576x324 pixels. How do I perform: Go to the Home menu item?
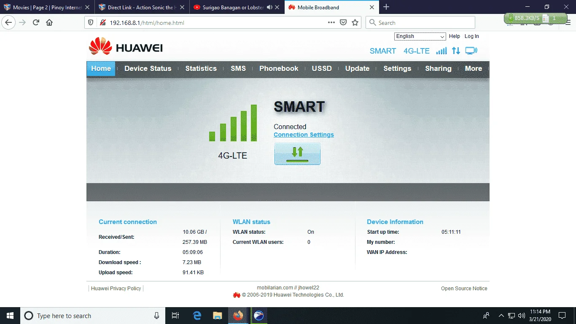(x=101, y=69)
